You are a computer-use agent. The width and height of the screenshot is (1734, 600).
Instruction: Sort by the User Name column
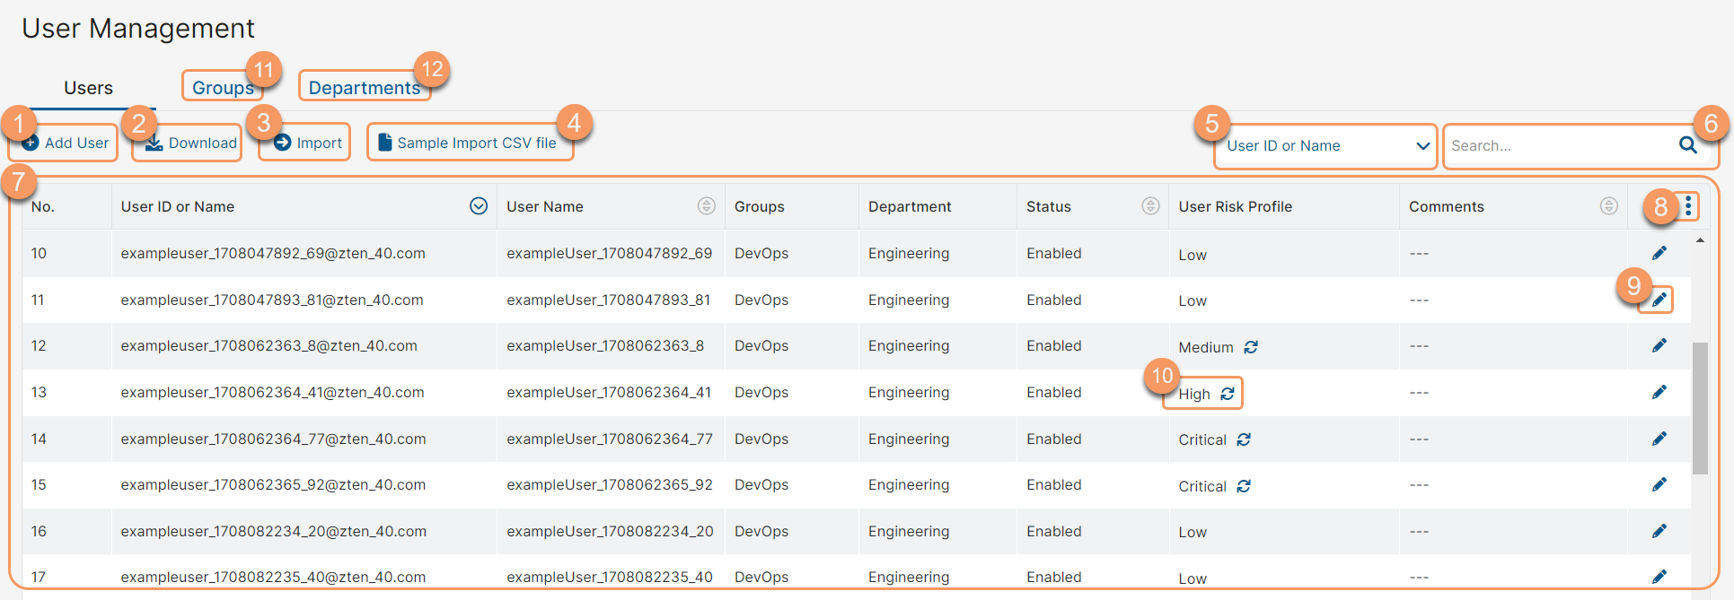707,206
